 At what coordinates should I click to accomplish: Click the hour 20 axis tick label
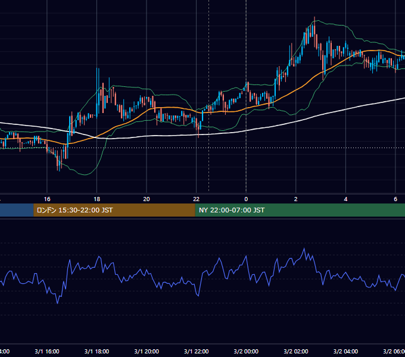(x=147, y=199)
